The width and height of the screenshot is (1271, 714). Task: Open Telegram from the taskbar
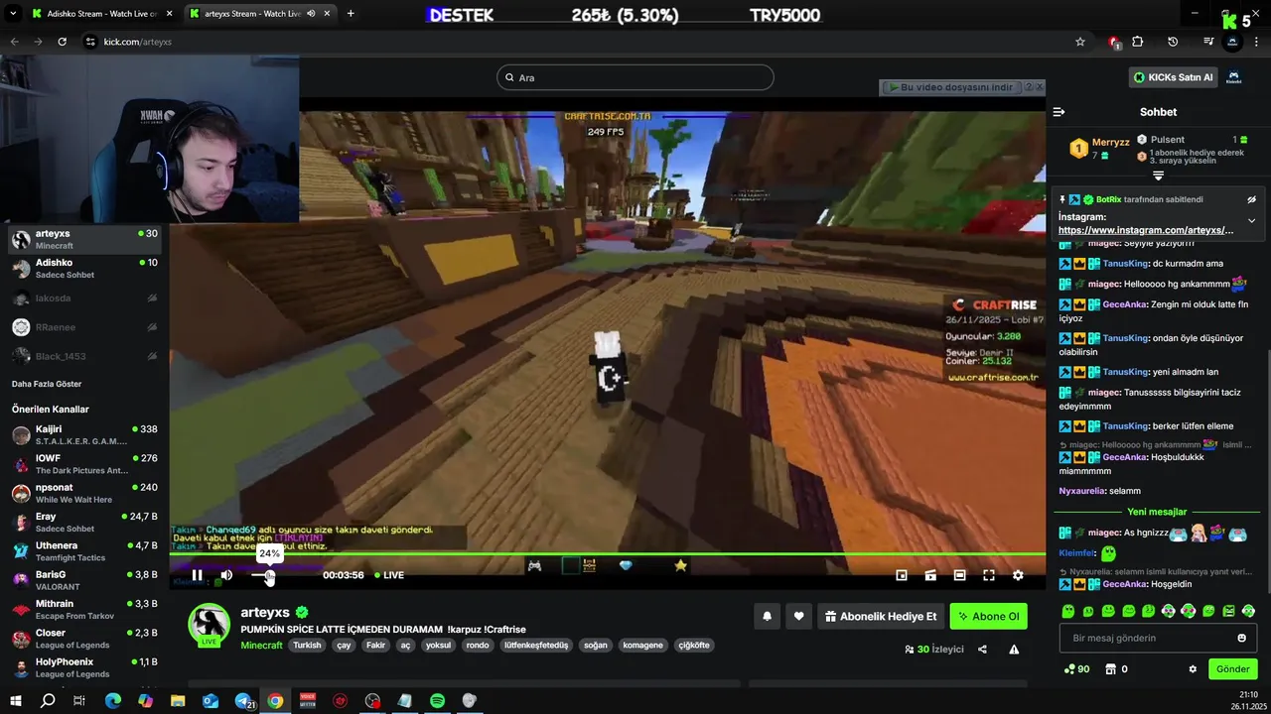pos(243,701)
